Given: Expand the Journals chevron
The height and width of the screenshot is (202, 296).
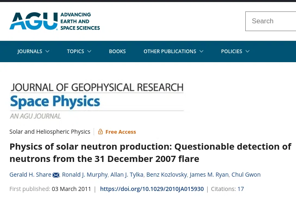Looking at the screenshot, I should click(47, 52).
